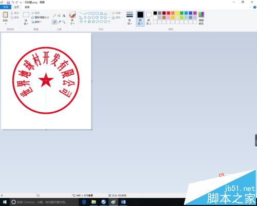Click the rectangular Select tool
Viewport: 257px width, 206px height.
tap(26, 15)
